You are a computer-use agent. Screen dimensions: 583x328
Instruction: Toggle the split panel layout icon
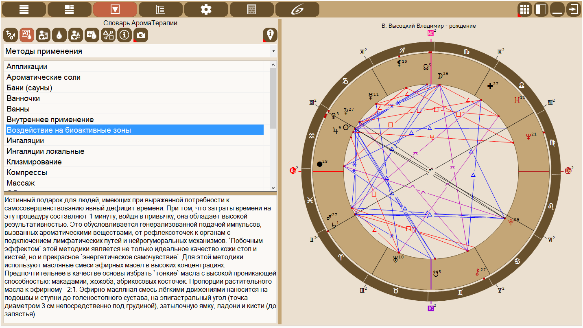[541, 9]
